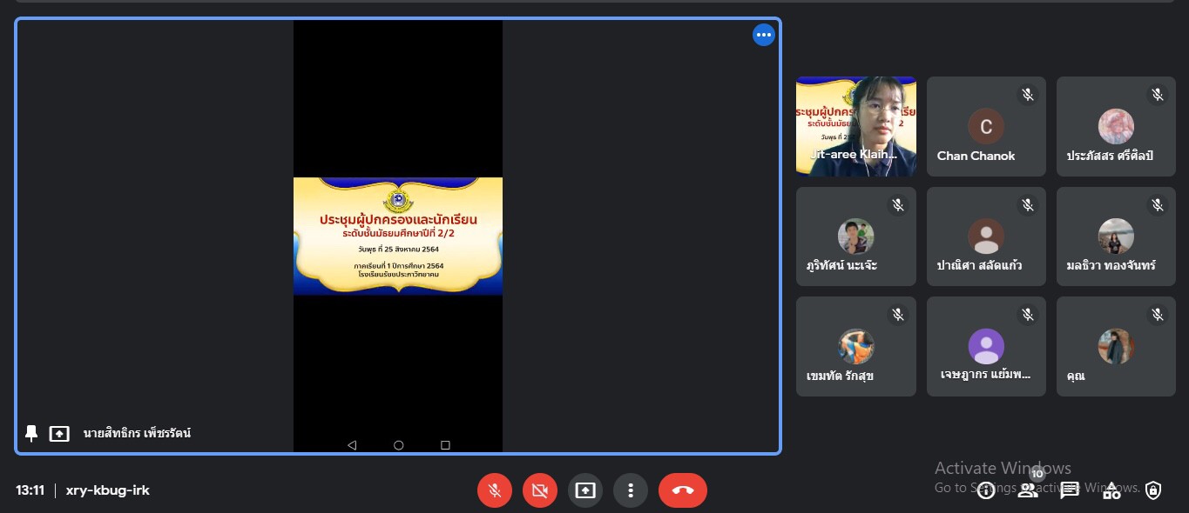Click muted mic icon on Chan Chanok tile

pyautogui.click(x=1028, y=95)
